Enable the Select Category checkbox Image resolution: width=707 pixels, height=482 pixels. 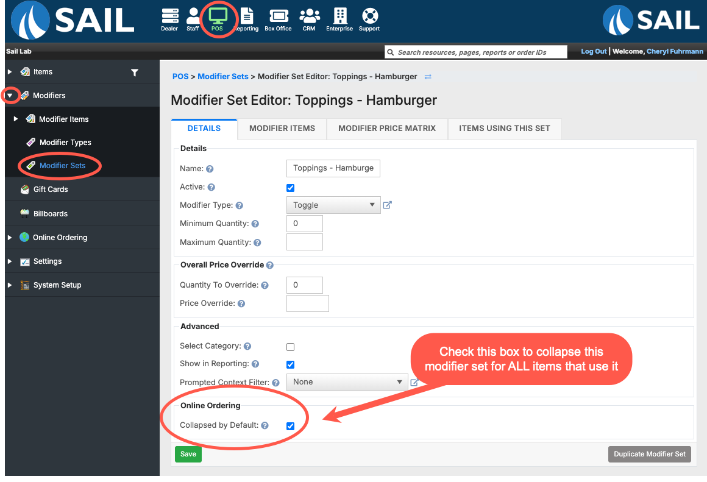(290, 347)
